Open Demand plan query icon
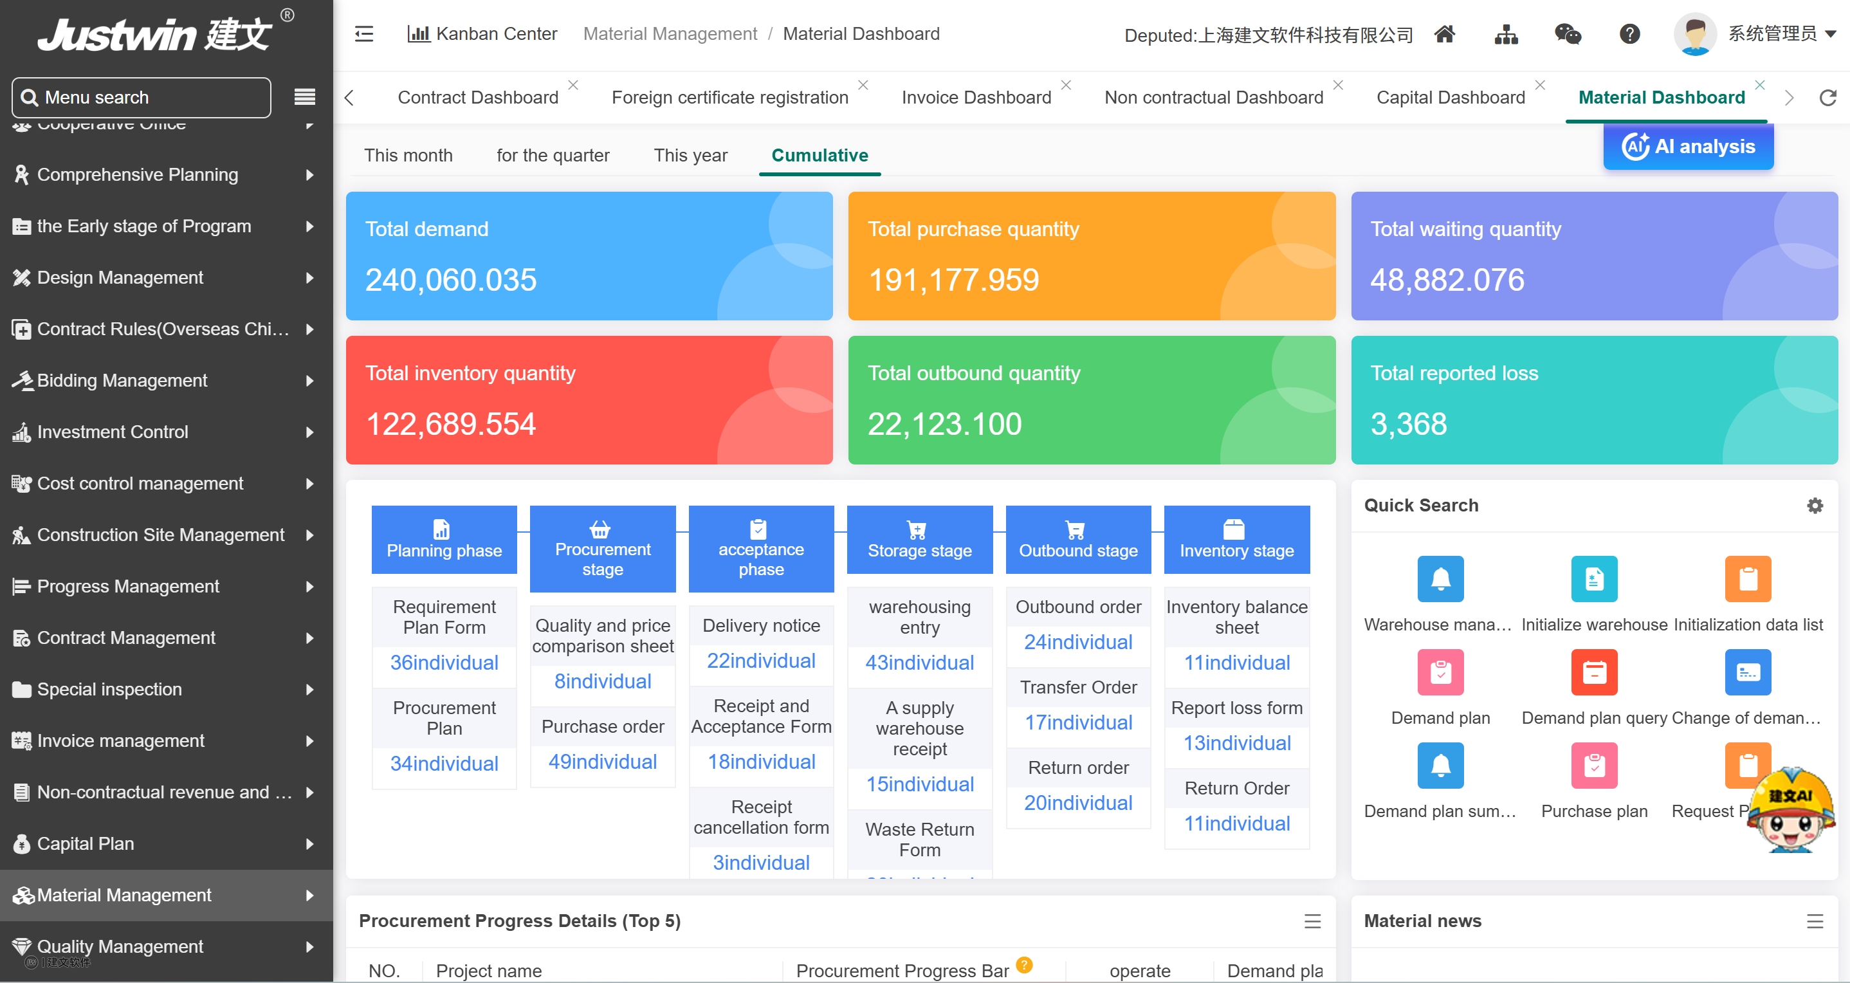This screenshot has height=983, width=1850. tap(1593, 672)
